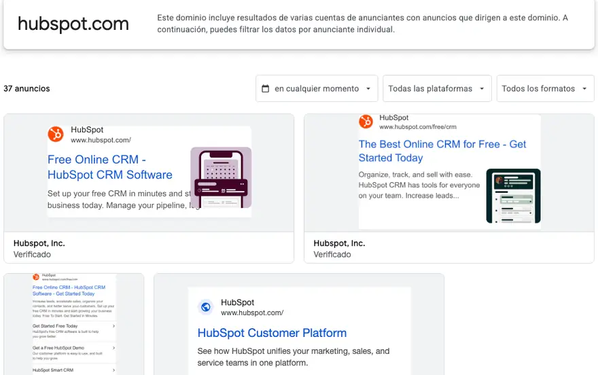
Task: Click phone calendar image in first ad
Action: pyautogui.click(x=221, y=177)
